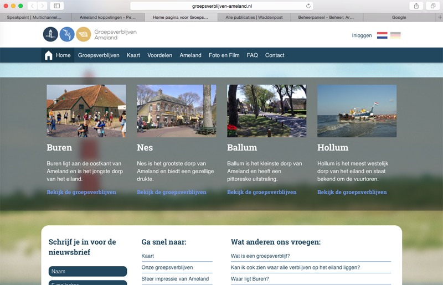The width and height of the screenshot is (443, 285).
Task: Open the Kaart navigation item
Action: click(133, 55)
